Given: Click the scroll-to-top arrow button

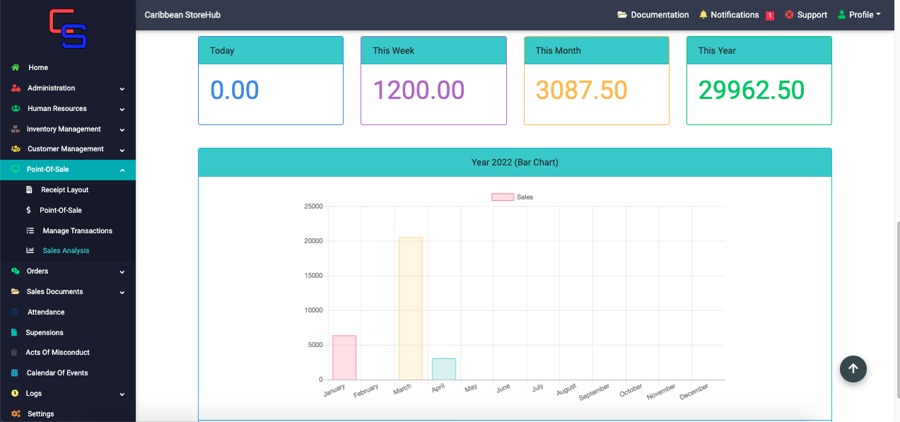Looking at the screenshot, I should pos(853,368).
